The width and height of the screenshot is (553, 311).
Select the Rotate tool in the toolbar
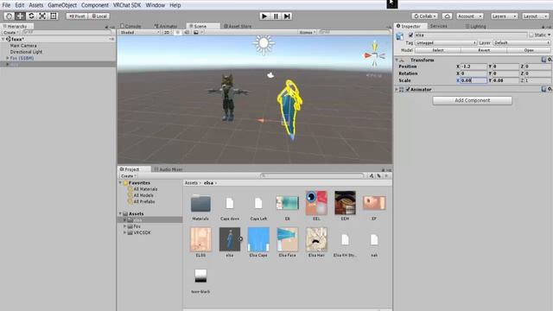[x=31, y=16]
